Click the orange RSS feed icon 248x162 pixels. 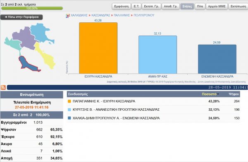tap(3, 87)
